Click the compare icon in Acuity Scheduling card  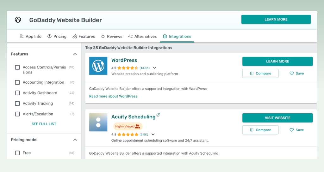pos(252,130)
